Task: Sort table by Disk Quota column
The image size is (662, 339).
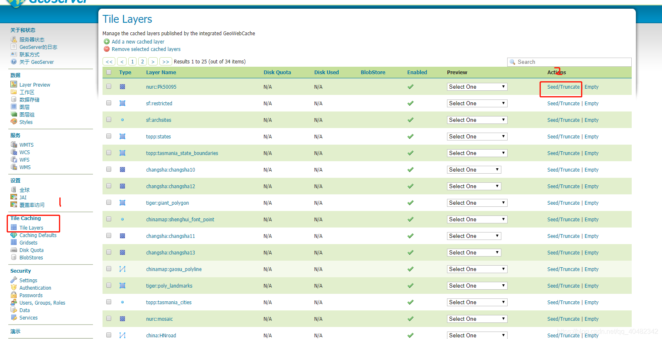Action: 277,72
